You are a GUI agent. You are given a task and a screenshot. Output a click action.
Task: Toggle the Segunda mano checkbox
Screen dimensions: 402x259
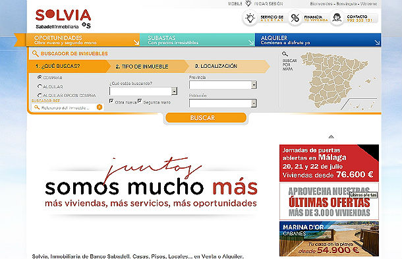click(140, 101)
